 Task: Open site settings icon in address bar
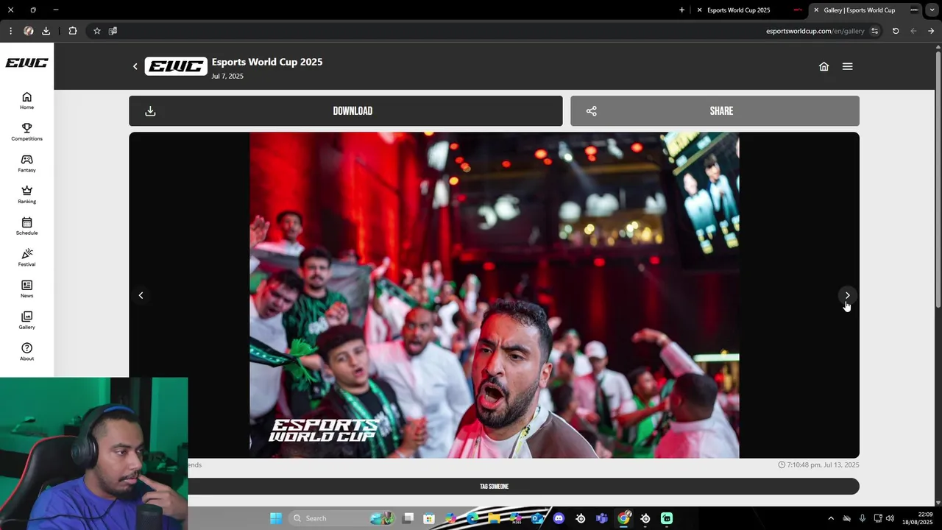click(874, 31)
